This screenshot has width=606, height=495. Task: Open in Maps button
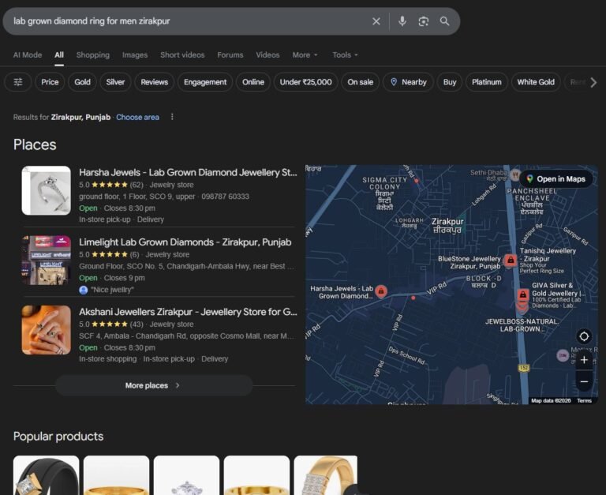pyautogui.click(x=556, y=178)
